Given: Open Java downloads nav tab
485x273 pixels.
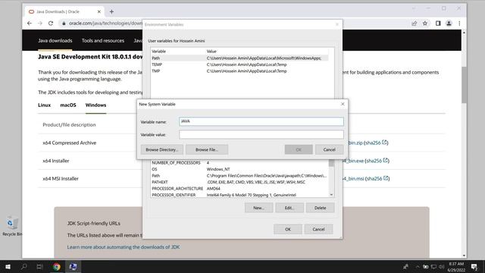Looking at the screenshot, I should tap(55, 40).
